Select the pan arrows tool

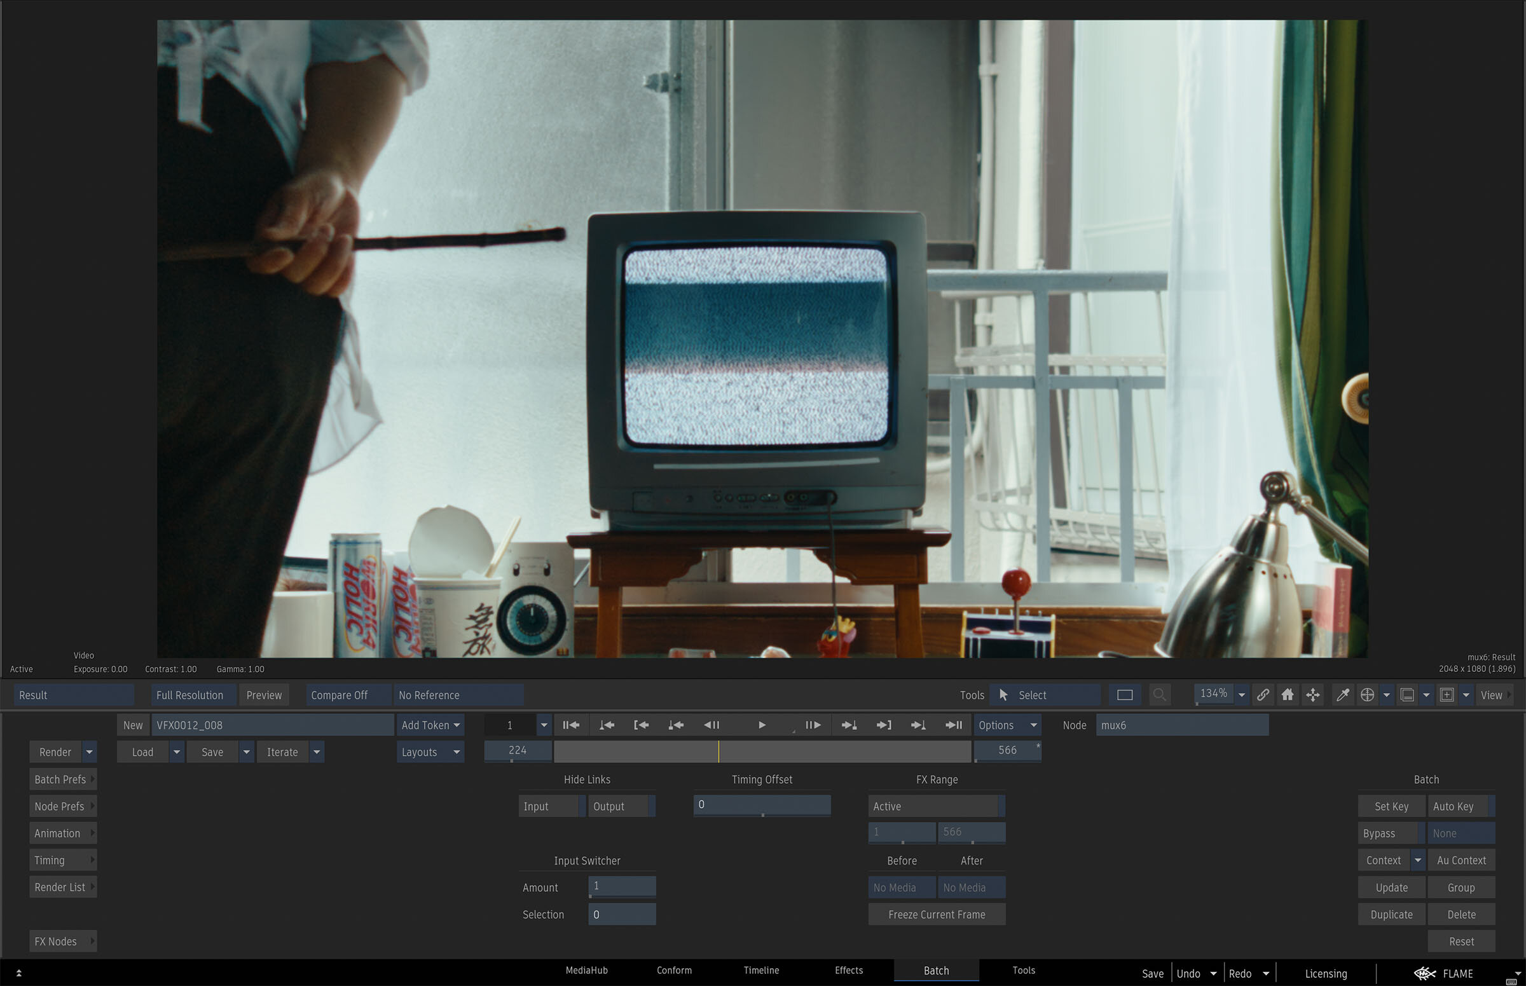click(1313, 695)
